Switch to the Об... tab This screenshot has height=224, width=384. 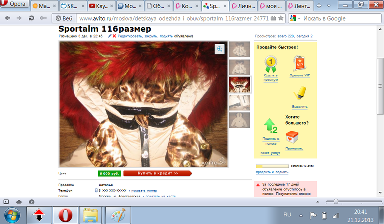pos(158,6)
